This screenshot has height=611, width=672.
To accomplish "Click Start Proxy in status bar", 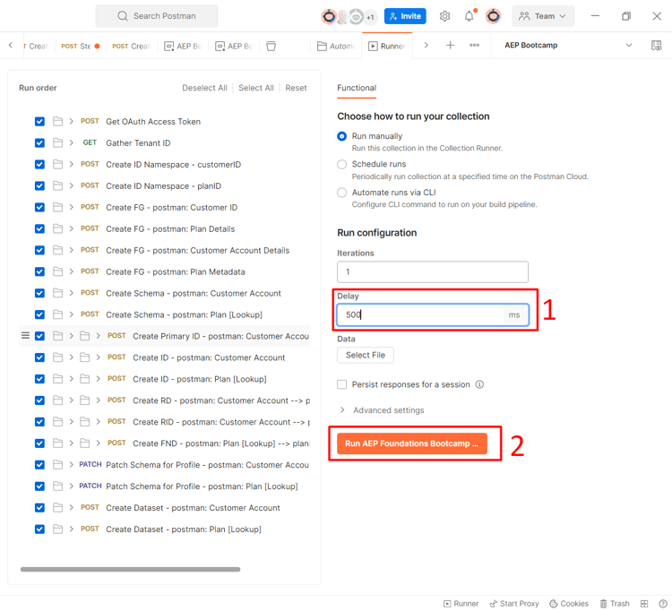I will click(x=514, y=603).
